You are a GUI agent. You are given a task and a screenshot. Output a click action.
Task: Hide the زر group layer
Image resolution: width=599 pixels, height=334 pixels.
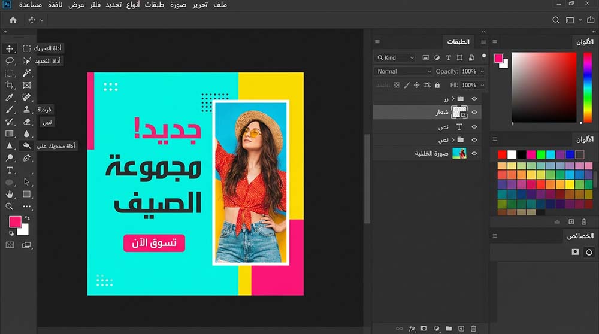(474, 99)
